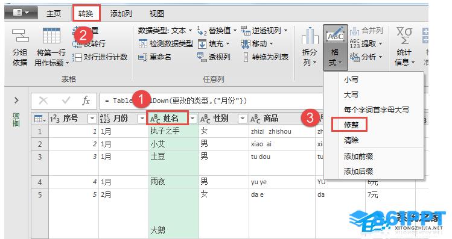Click cell containing zhizi zhishou
452x239 pixels.
click(282, 131)
